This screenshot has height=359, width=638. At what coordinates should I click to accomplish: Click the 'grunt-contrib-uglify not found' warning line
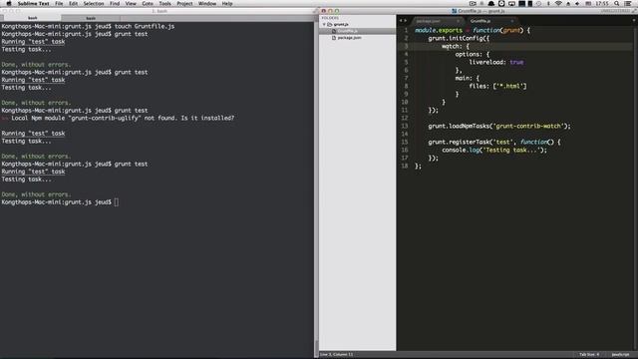[118, 118]
